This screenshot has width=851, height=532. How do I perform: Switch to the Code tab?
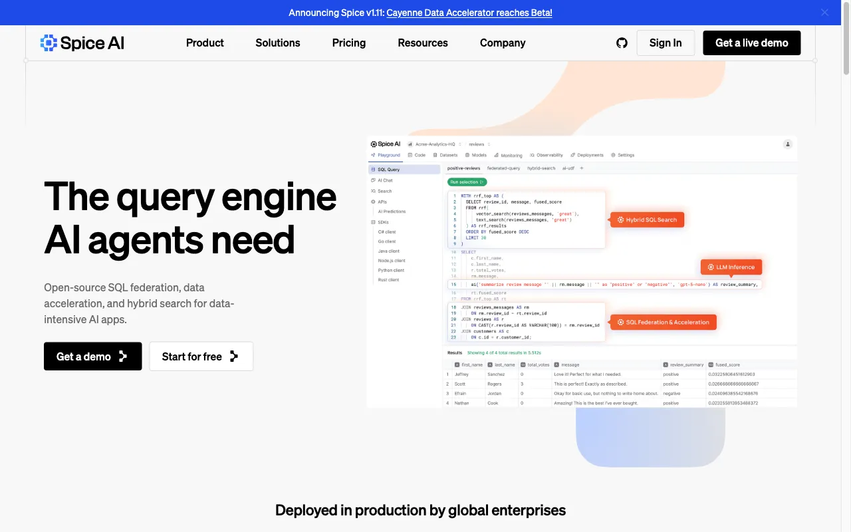pyautogui.click(x=417, y=155)
